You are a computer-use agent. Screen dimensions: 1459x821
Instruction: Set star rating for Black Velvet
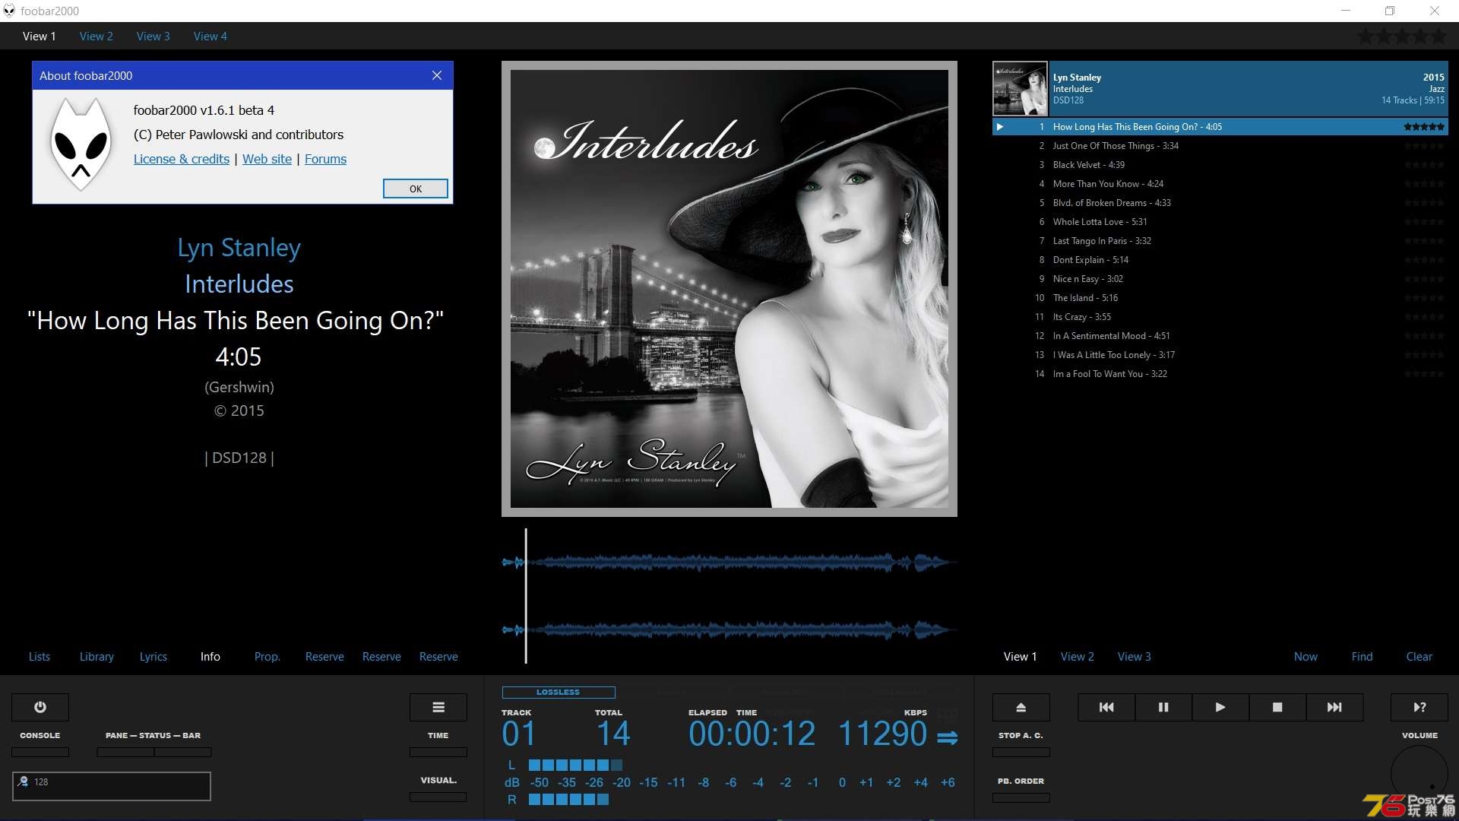[x=1424, y=165]
